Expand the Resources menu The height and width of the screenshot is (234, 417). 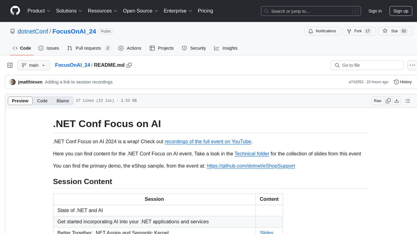tap(102, 11)
